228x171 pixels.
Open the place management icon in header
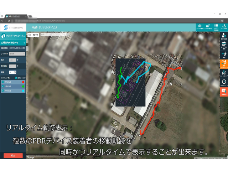[199, 27]
